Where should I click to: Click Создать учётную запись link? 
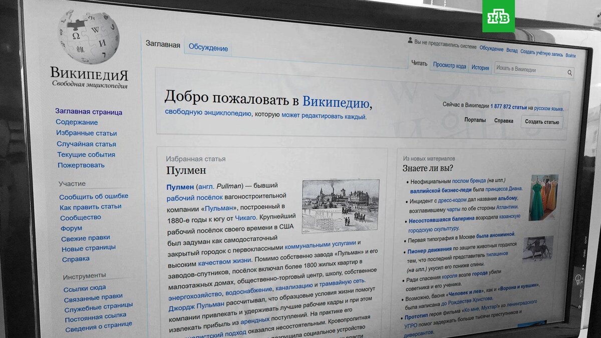[x=541, y=53]
